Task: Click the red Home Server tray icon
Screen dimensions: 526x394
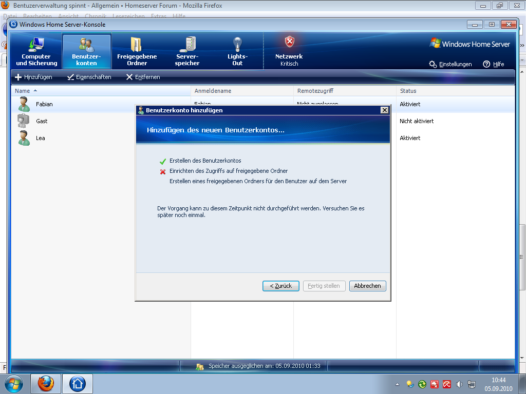Action: pos(435,384)
